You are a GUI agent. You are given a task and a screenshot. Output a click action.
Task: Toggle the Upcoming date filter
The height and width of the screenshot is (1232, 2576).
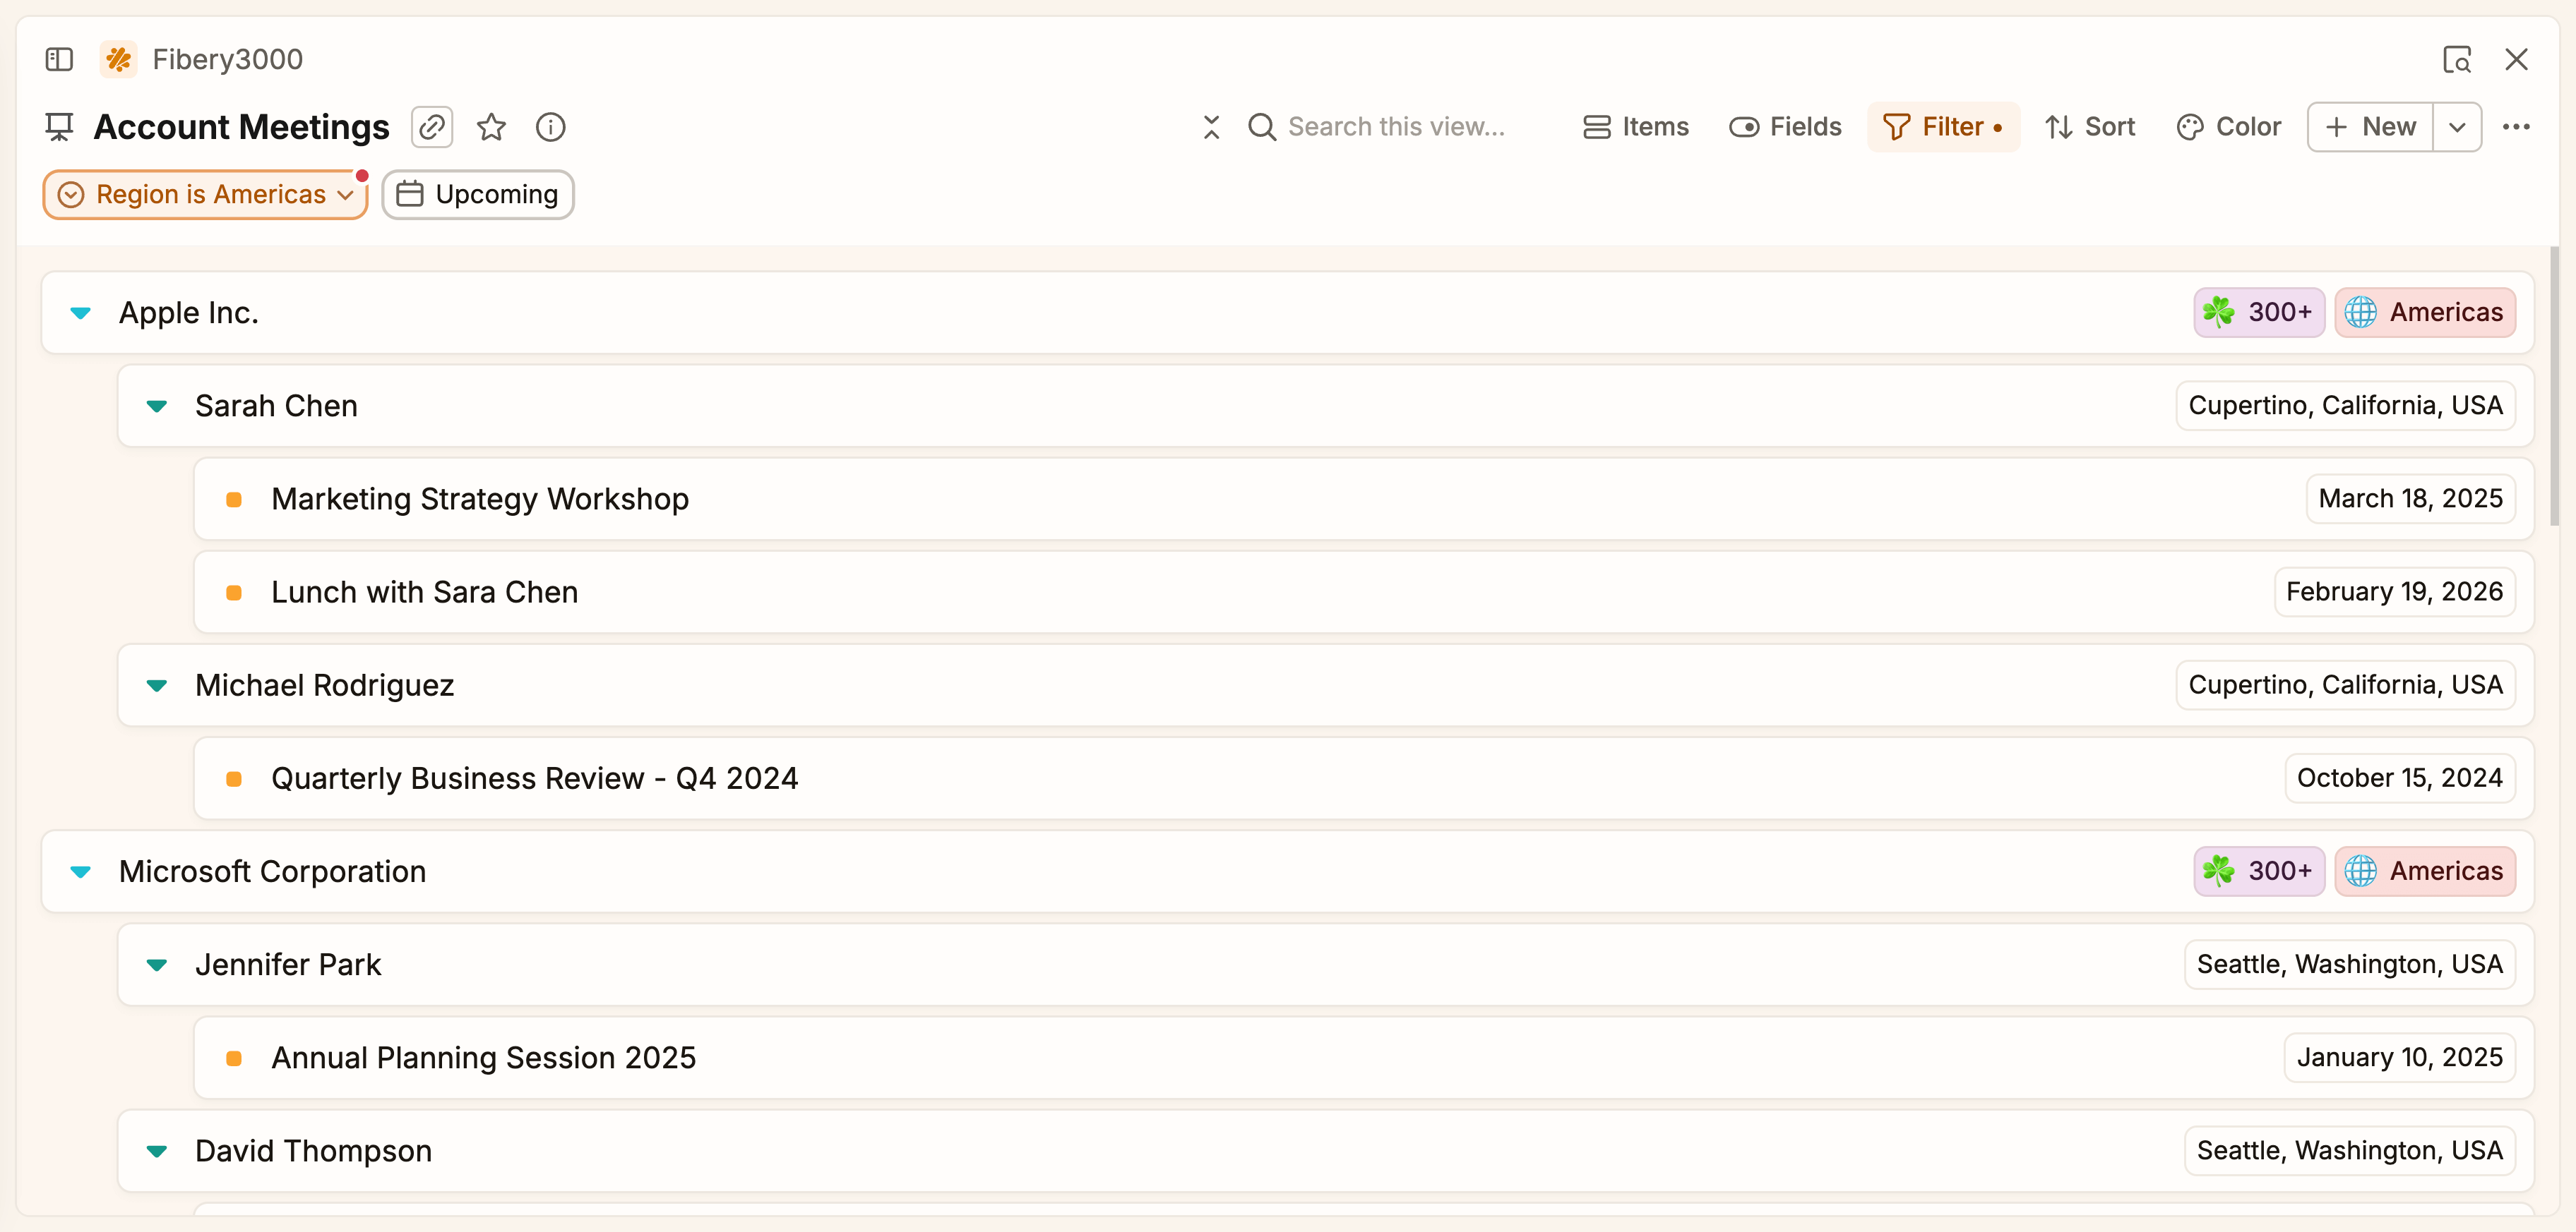tap(477, 194)
